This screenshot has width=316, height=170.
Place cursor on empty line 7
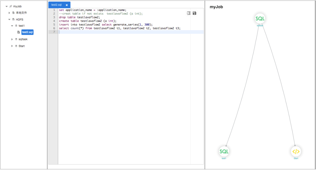pos(131,32)
